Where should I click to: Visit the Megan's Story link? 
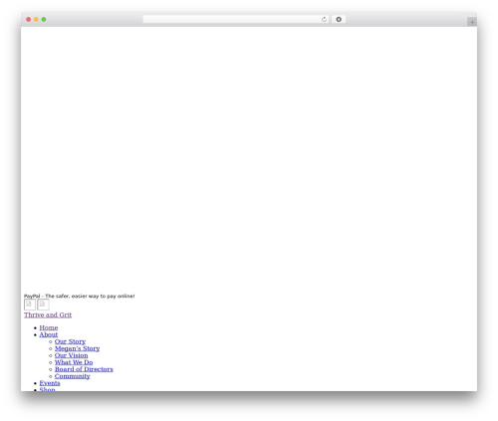click(77, 348)
